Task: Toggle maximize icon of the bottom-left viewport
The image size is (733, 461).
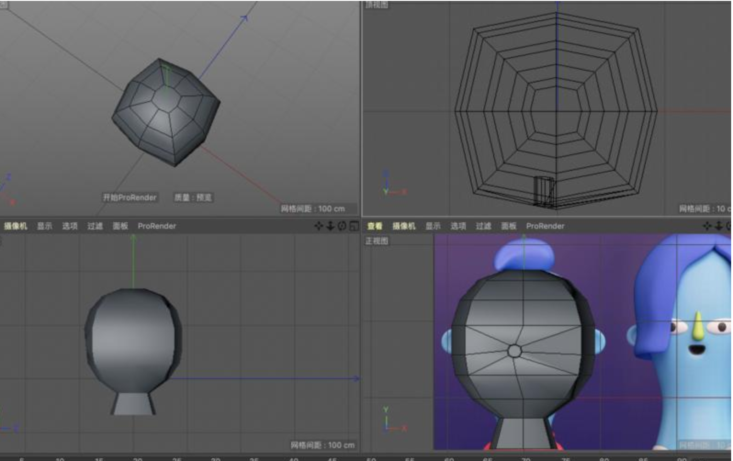Action: (x=354, y=226)
